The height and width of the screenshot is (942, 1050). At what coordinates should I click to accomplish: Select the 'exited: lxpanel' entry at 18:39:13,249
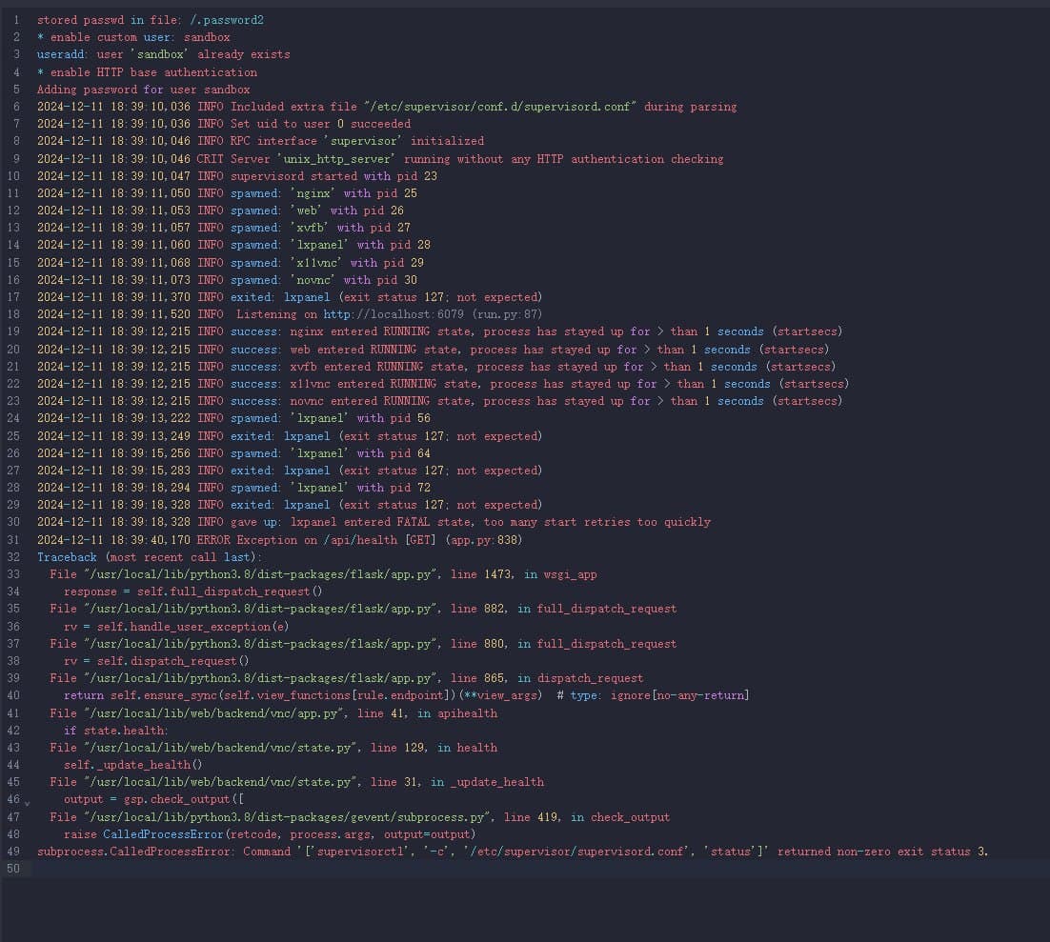pos(290,436)
